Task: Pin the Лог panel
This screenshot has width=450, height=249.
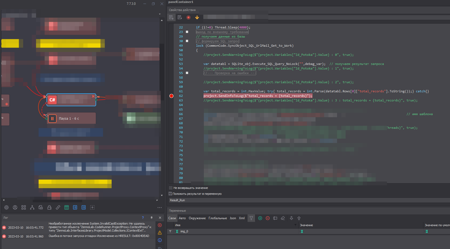Action: pyautogui.click(x=151, y=218)
